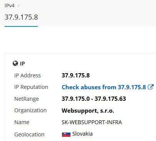Click the blue underline beneath page title
Image resolution: width=156 pixels, height=141 pixels.
click(21, 26)
